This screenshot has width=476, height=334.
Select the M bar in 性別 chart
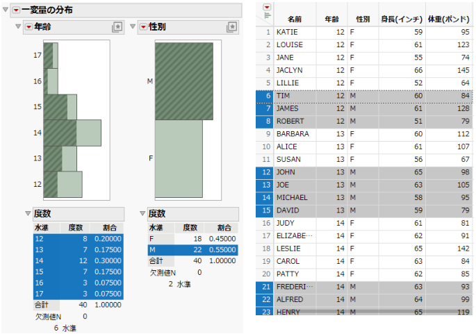coord(184,81)
